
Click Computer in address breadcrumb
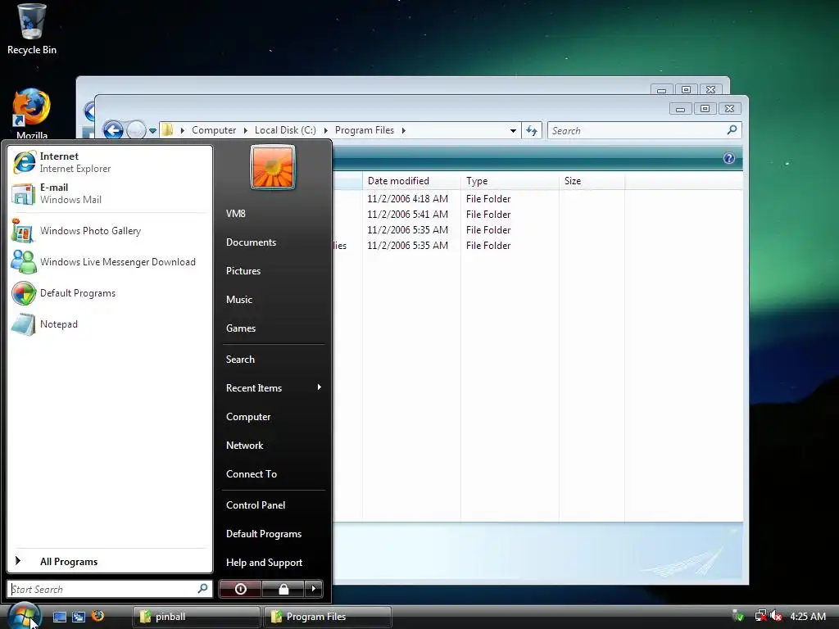click(x=214, y=130)
